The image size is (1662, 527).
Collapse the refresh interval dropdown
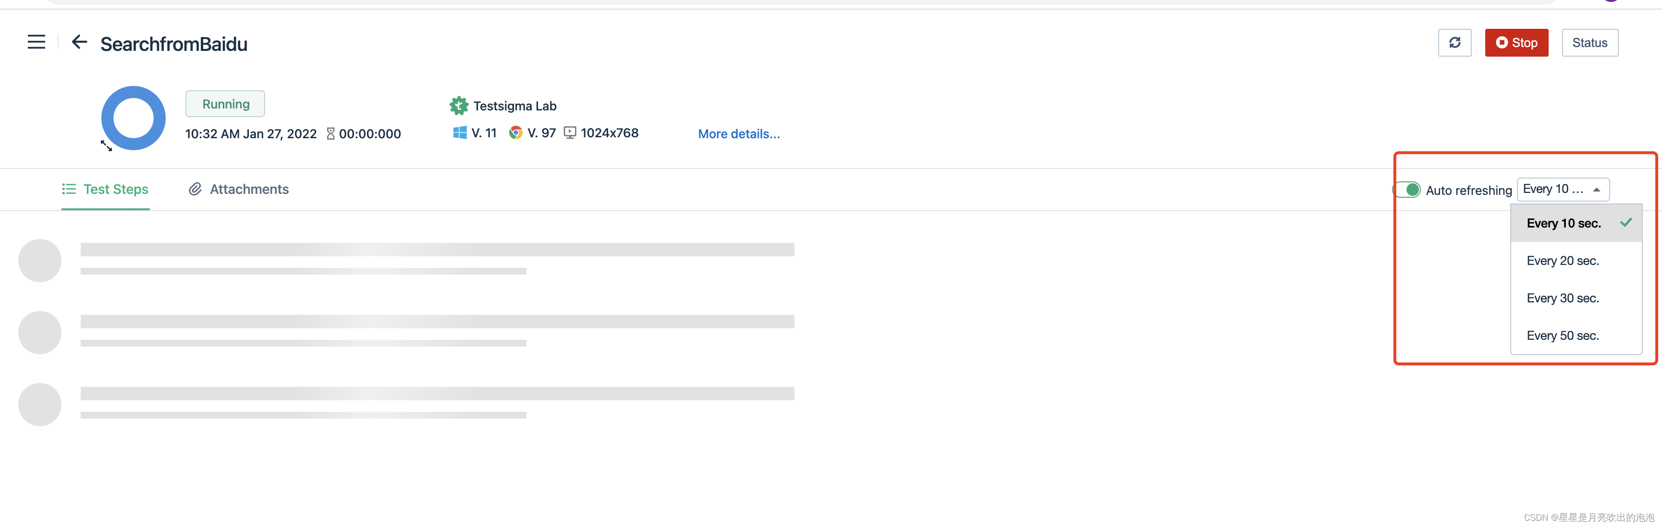(1563, 190)
